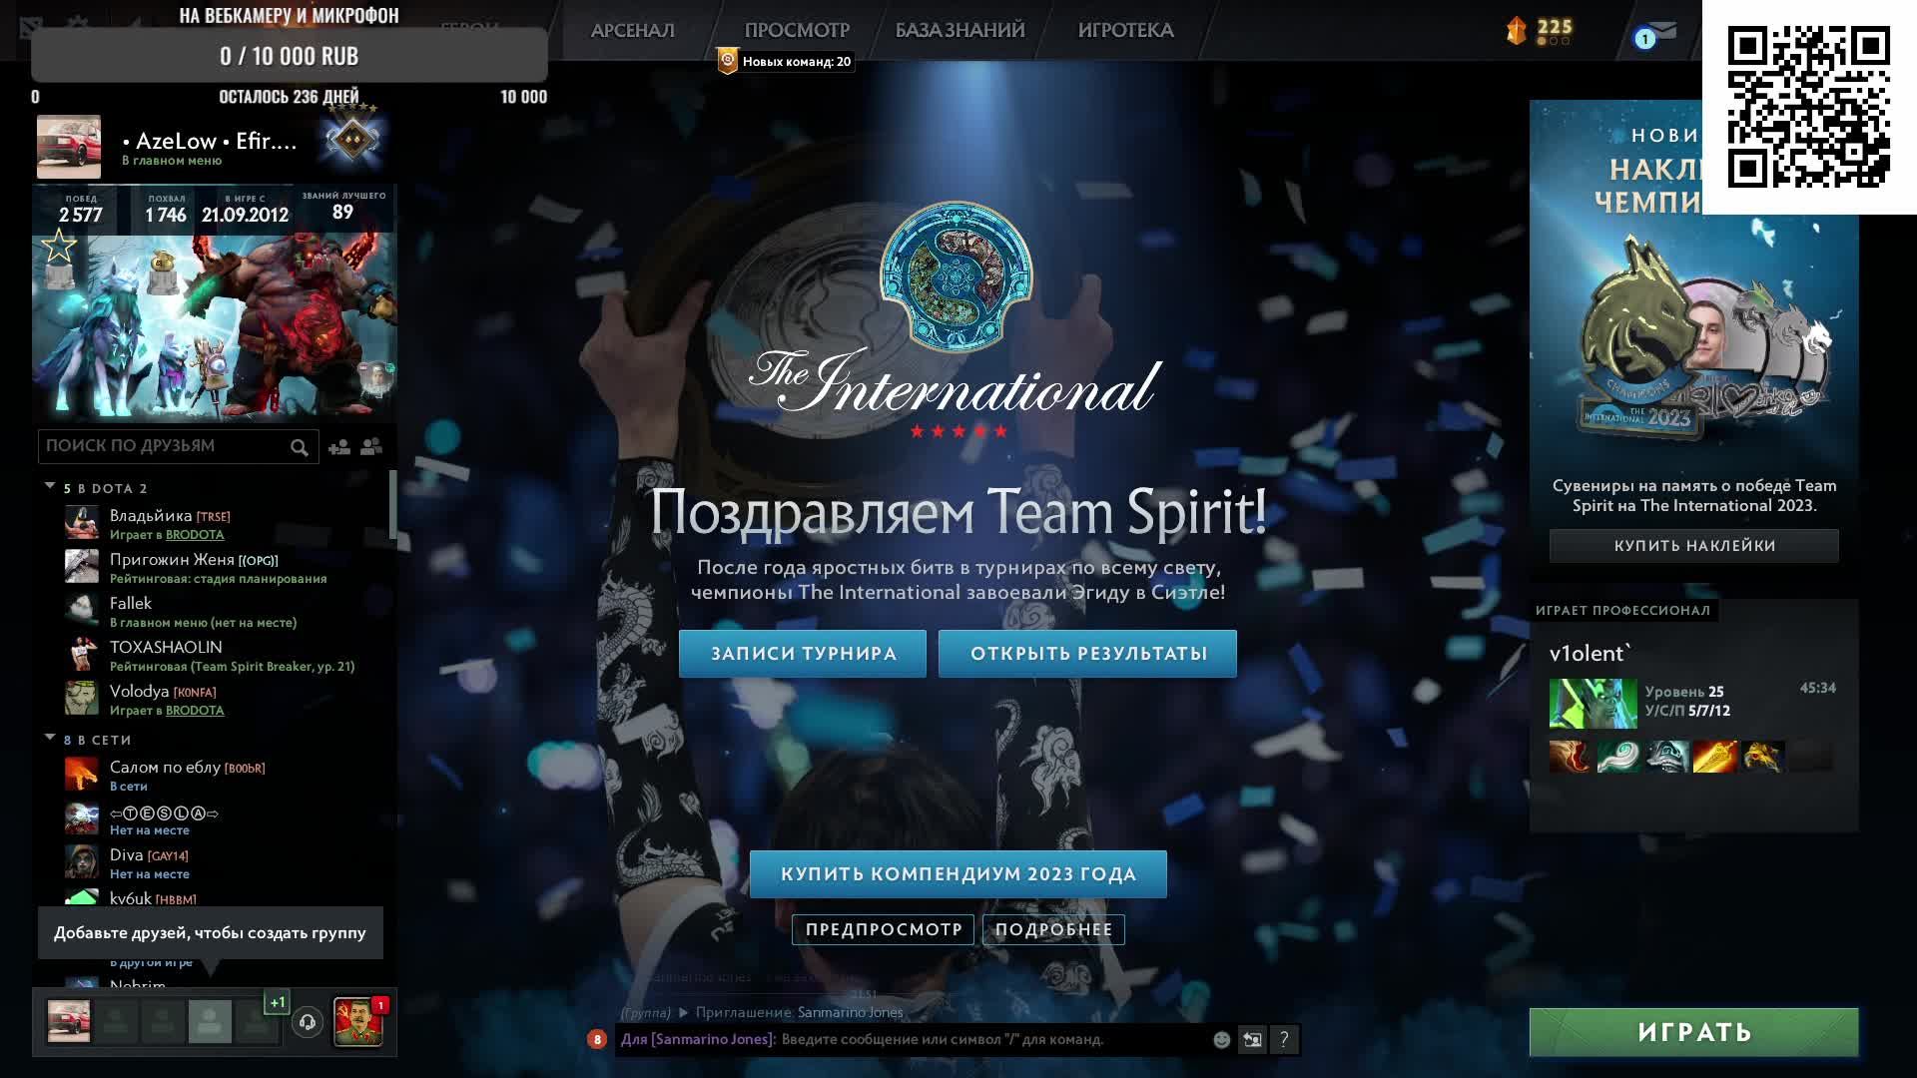
Task: Click the chat help question mark icon
Action: click(x=1284, y=1040)
